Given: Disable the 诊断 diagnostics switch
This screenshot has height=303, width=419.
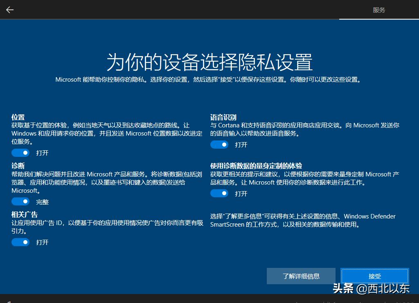Looking at the screenshot, I should tap(20, 201).
